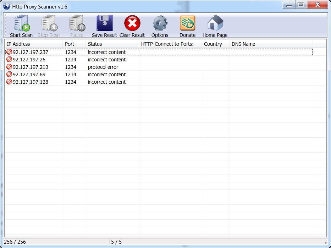Viewport: 331px width, 248px height.
Task: Open the Home Page house icon
Action: pyautogui.click(x=215, y=23)
